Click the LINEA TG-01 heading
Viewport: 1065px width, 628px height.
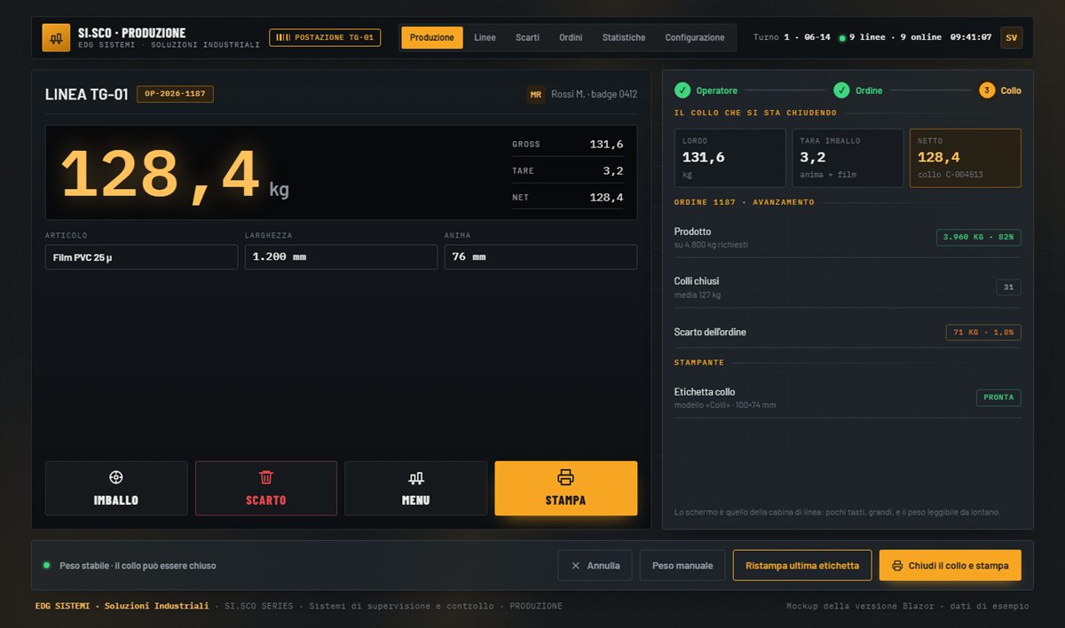[87, 95]
